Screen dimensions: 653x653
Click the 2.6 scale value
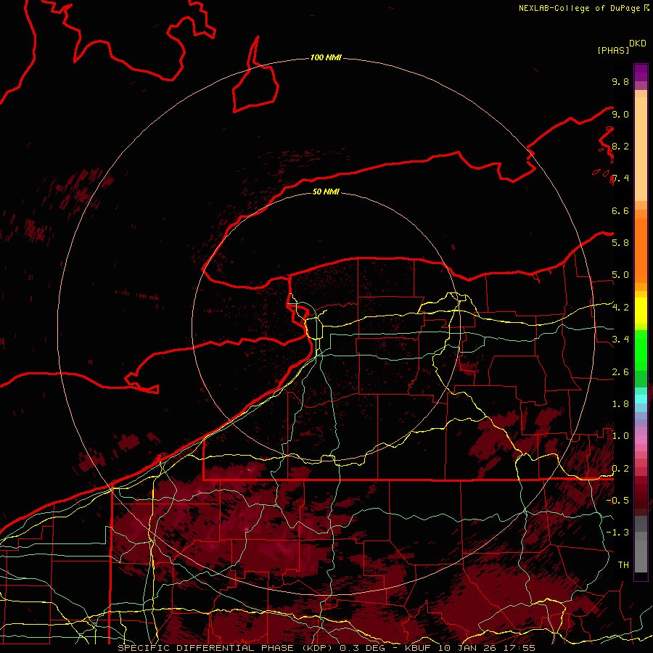(x=620, y=372)
